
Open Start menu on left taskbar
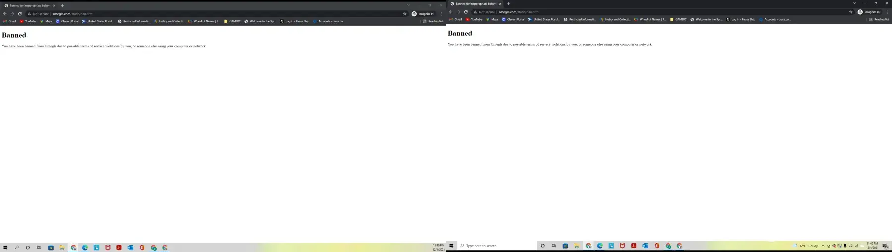(5, 248)
